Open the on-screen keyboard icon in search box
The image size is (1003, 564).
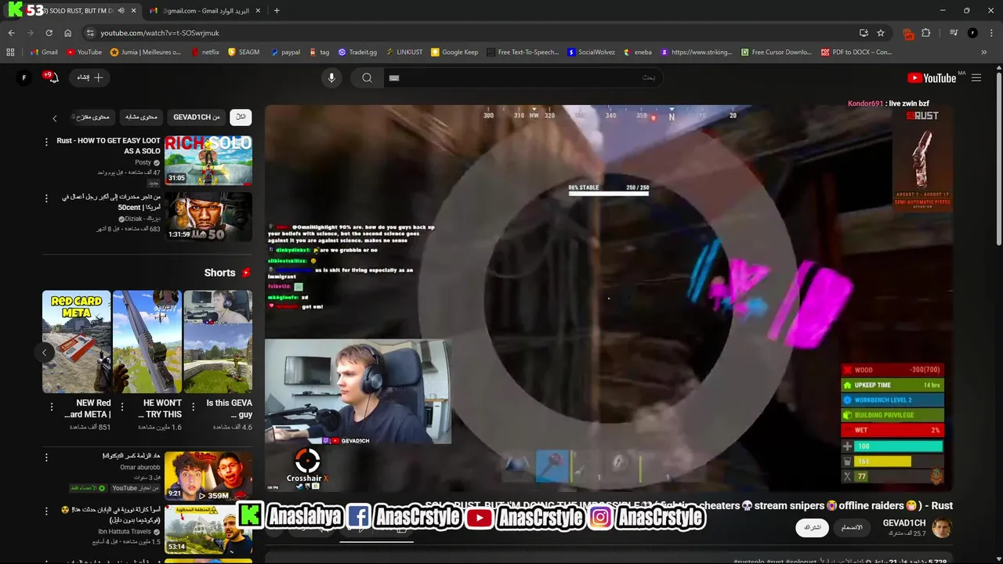click(394, 78)
